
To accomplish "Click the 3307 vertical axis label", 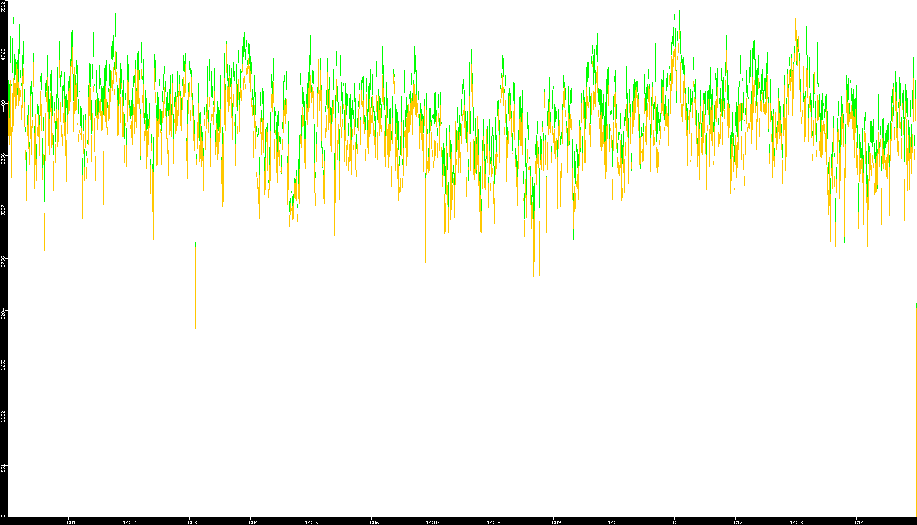I will [4, 210].
